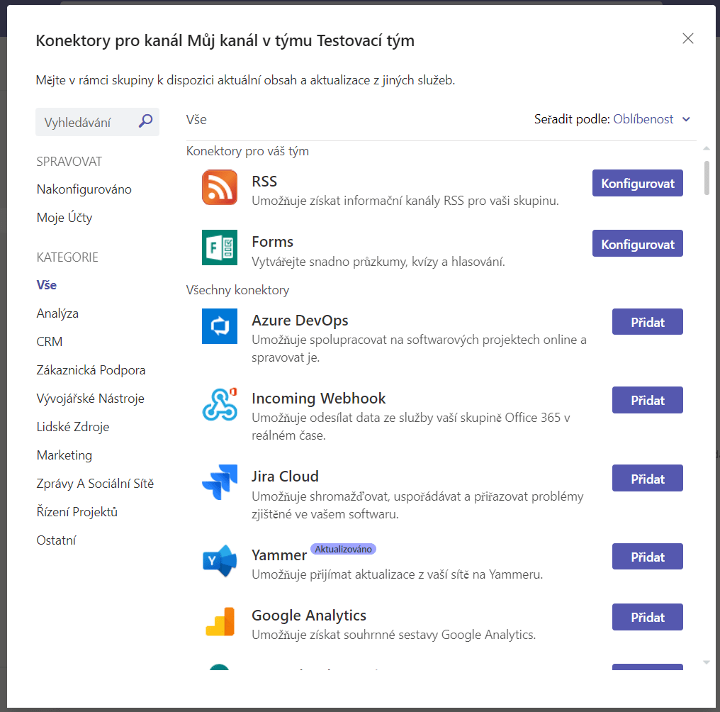Click the Google Analytics icon
Image resolution: width=720 pixels, height=712 pixels.
pyautogui.click(x=220, y=621)
